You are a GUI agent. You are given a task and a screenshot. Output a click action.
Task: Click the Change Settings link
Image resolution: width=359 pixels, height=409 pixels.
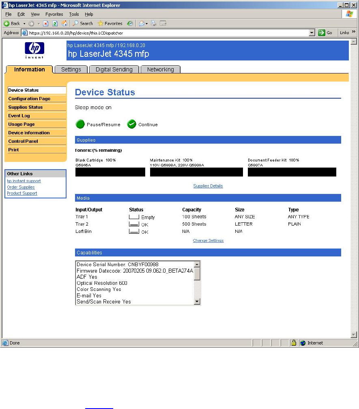coord(209,241)
